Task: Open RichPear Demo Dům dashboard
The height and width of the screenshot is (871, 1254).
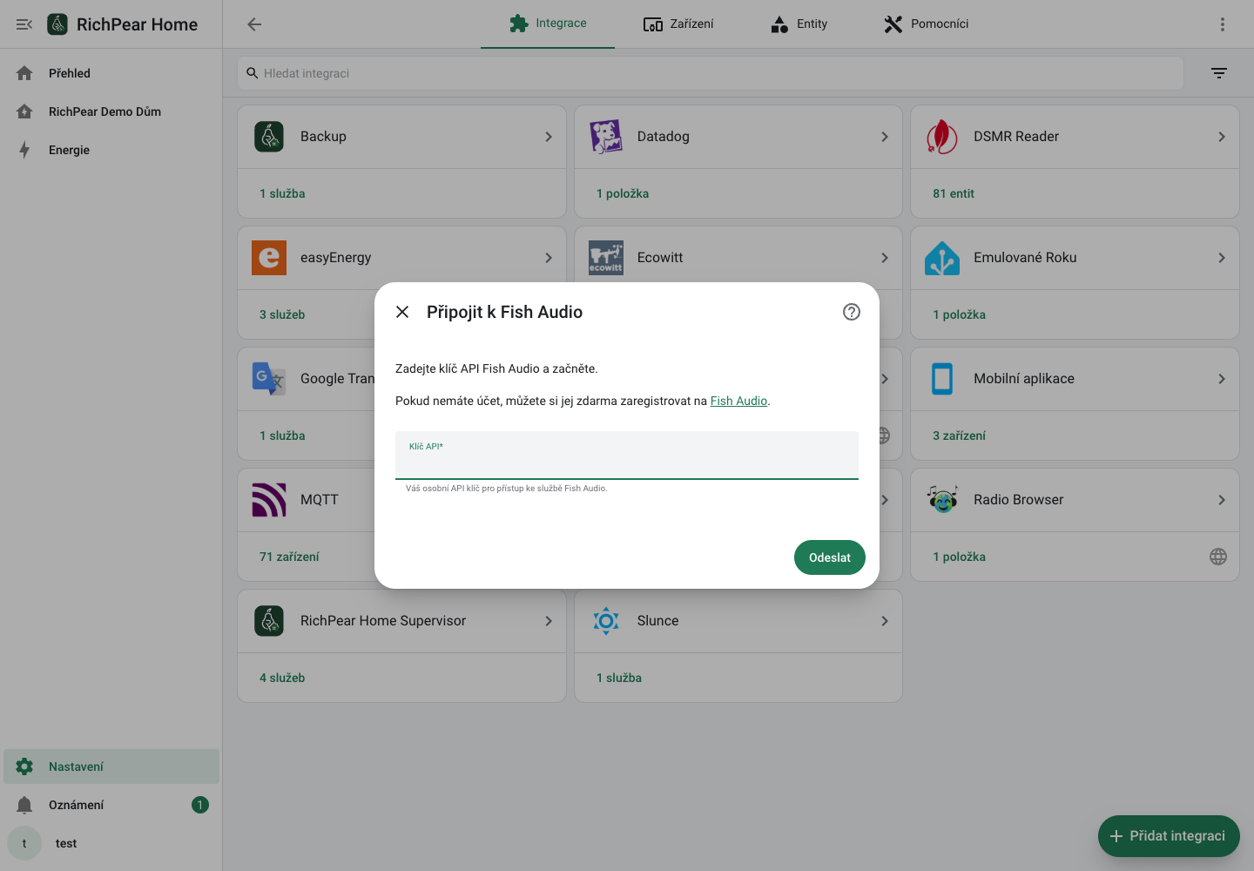Action: point(111,111)
